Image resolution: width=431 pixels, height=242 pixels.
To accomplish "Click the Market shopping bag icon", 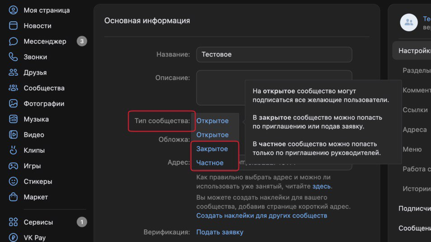I will (x=13, y=197).
